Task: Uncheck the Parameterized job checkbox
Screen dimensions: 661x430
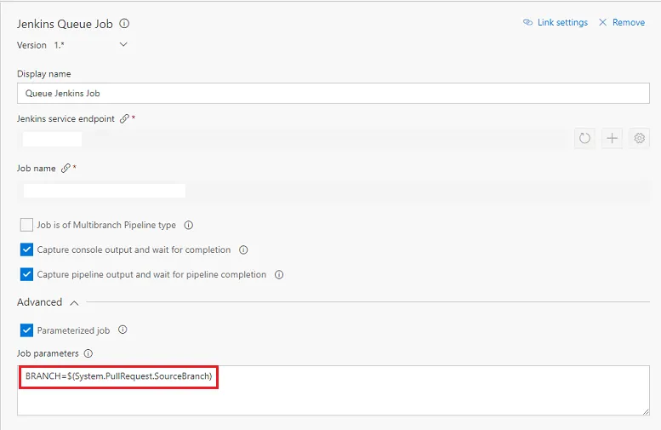Action: (x=26, y=330)
